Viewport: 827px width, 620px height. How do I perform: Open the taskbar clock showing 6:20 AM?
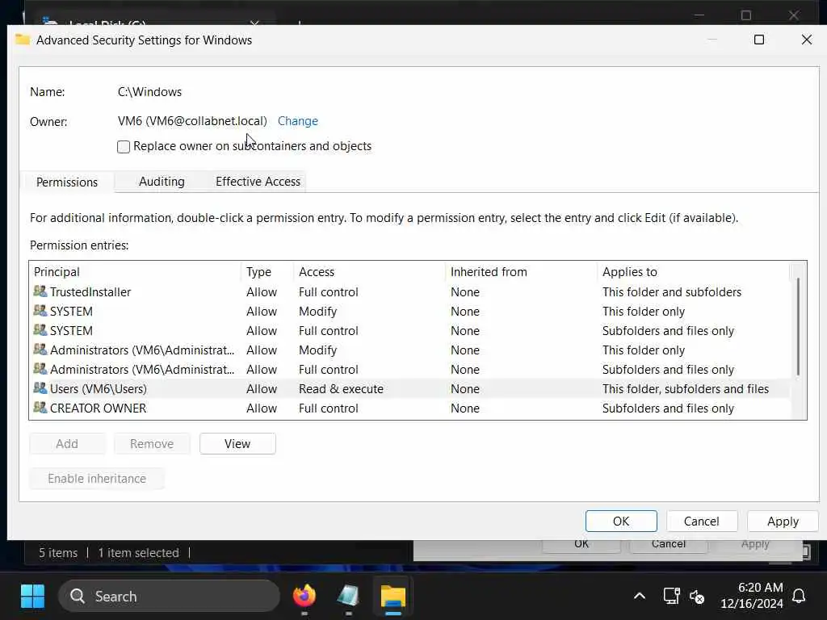(x=752, y=595)
